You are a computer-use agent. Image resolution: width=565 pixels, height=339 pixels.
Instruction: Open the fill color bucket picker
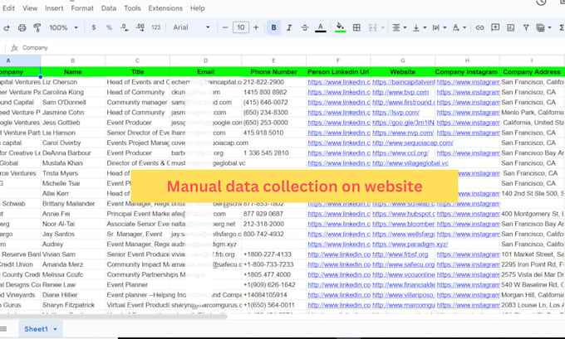pyautogui.click(x=340, y=27)
